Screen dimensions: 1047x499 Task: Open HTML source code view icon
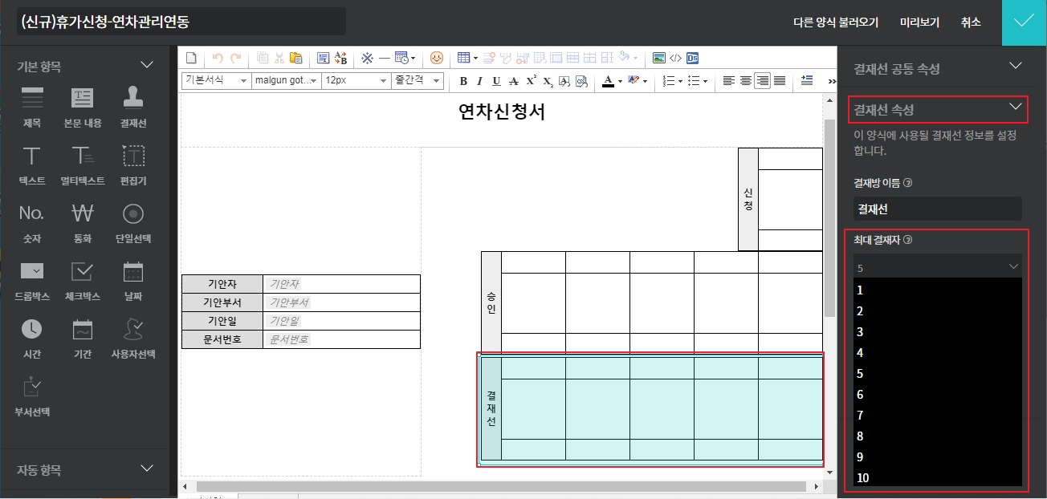[x=675, y=58]
